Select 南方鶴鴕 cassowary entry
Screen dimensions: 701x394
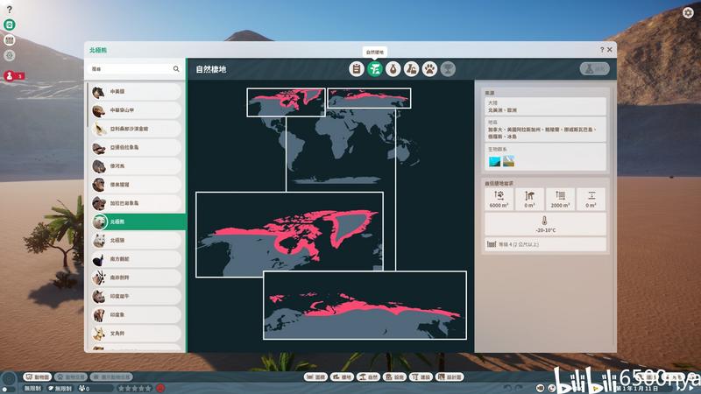click(x=136, y=259)
